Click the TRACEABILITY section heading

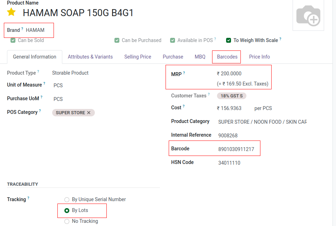tap(22, 184)
